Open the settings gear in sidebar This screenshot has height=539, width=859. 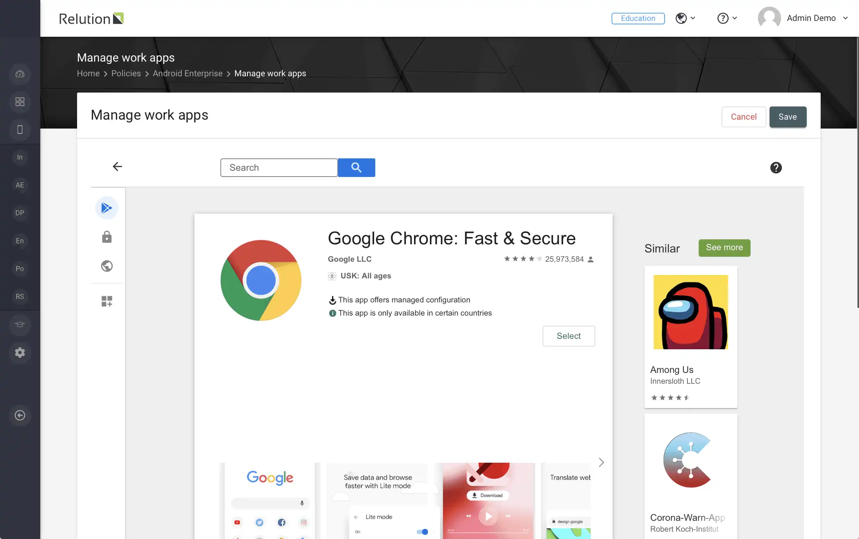point(20,352)
